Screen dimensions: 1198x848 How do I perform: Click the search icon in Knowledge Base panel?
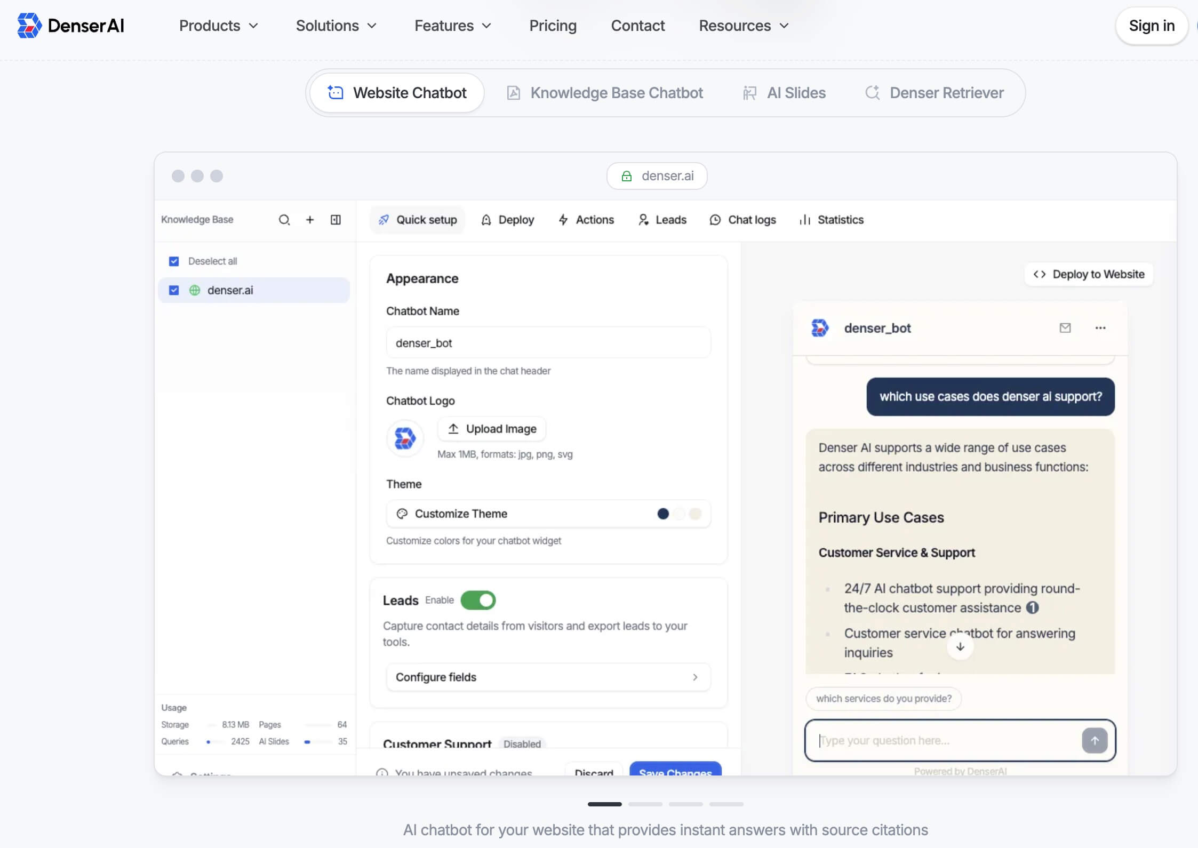pos(284,220)
